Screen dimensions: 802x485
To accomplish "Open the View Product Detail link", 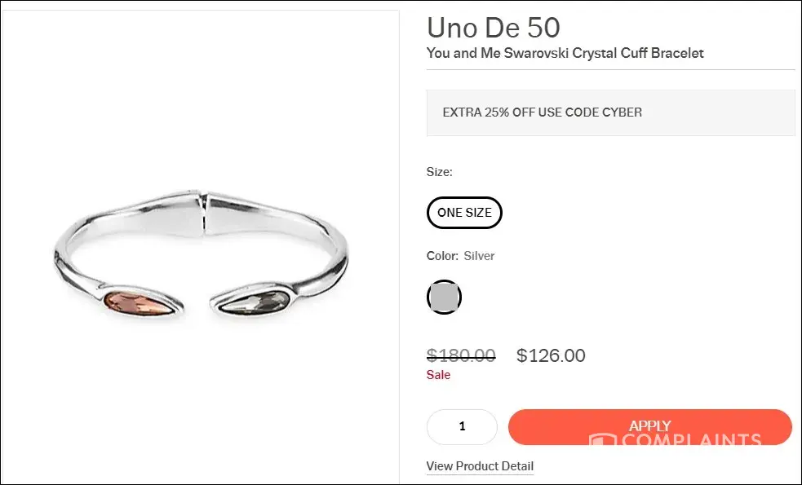I will (480, 466).
